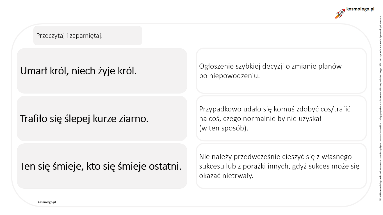Click the vertical copyright notice text

(x=380, y=108)
